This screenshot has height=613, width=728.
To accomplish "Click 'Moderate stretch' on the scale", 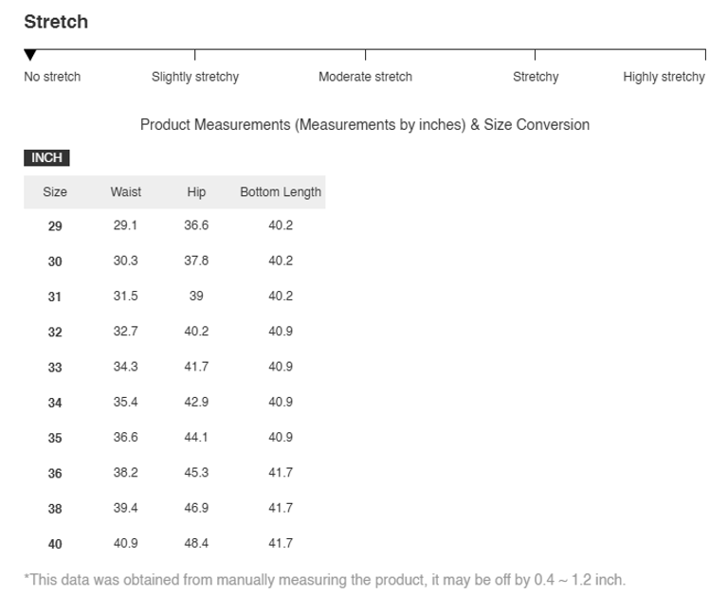I will [x=365, y=77].
